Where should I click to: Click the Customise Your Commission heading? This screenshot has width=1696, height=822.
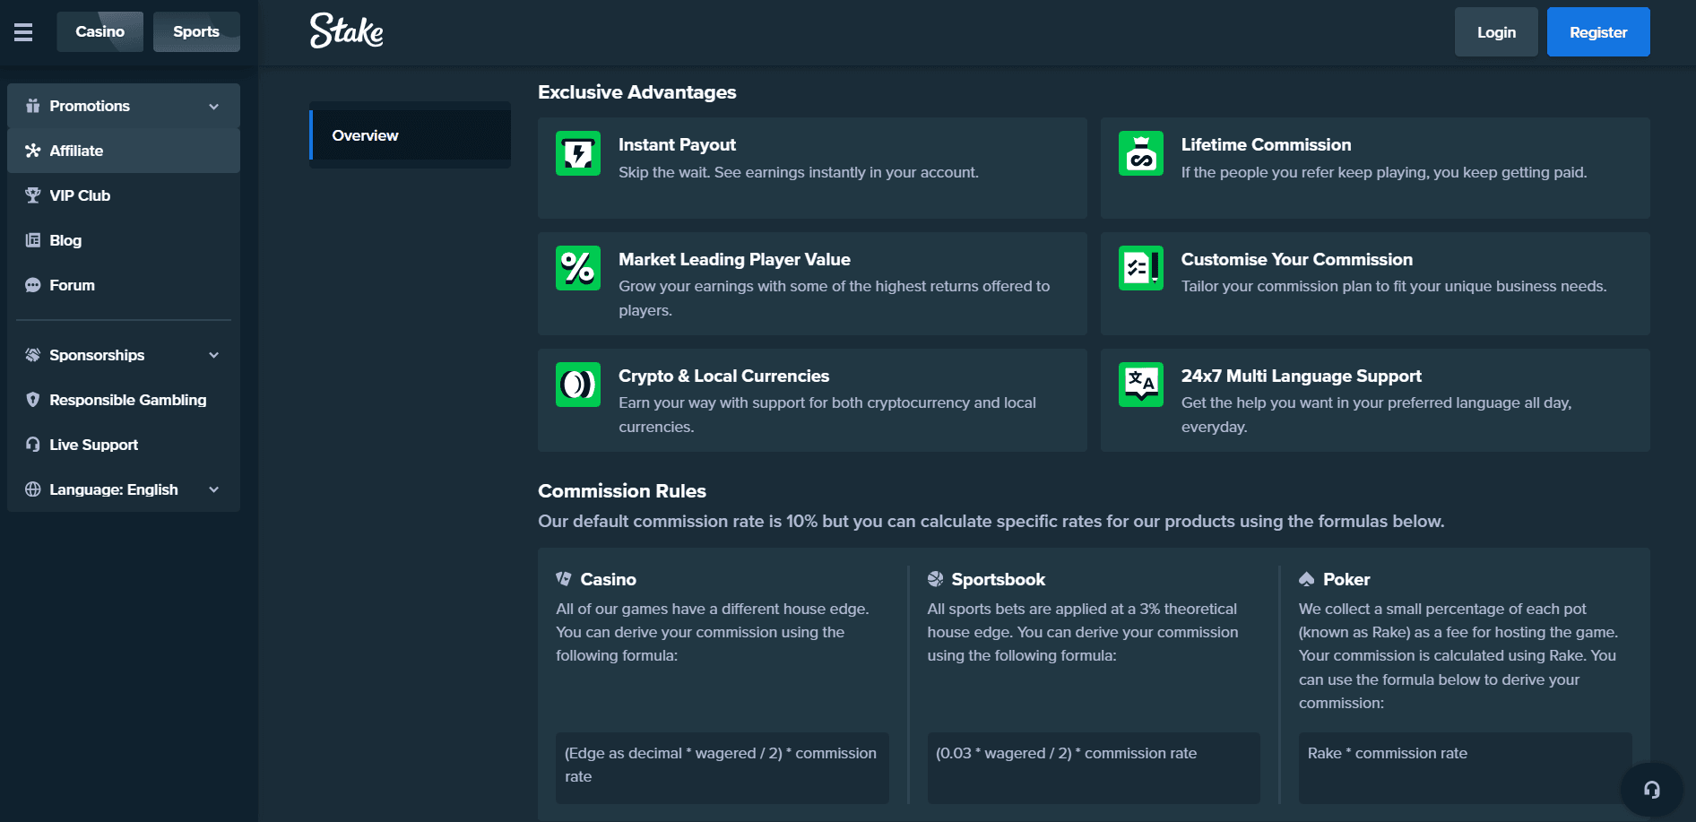coord(1296,259)
